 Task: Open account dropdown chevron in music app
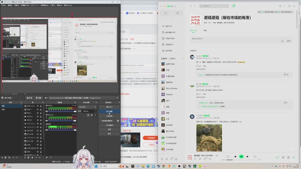coord(175,6)
